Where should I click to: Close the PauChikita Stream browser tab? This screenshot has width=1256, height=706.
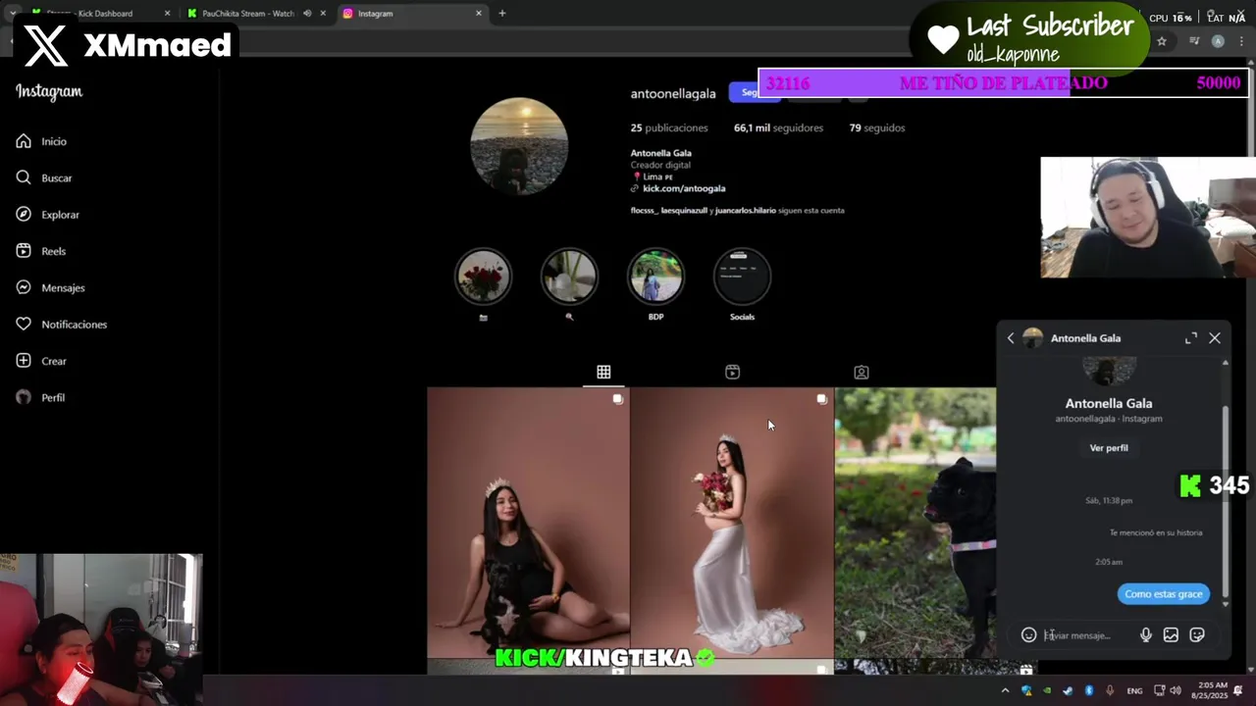point(323,14)
